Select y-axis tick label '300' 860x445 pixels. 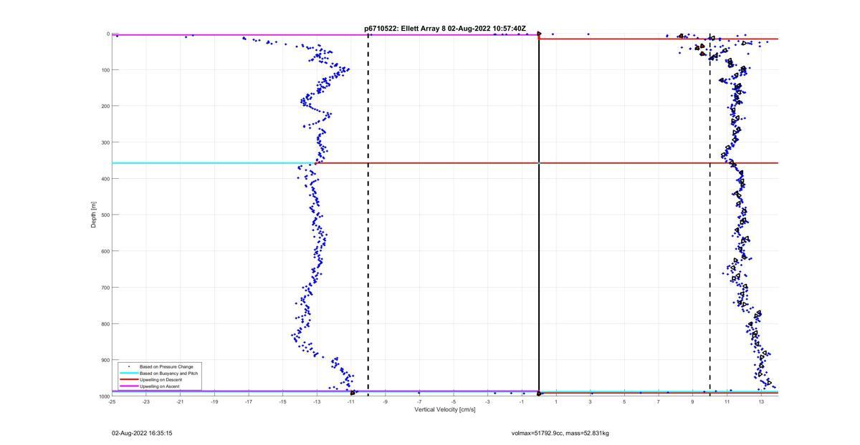105,142
